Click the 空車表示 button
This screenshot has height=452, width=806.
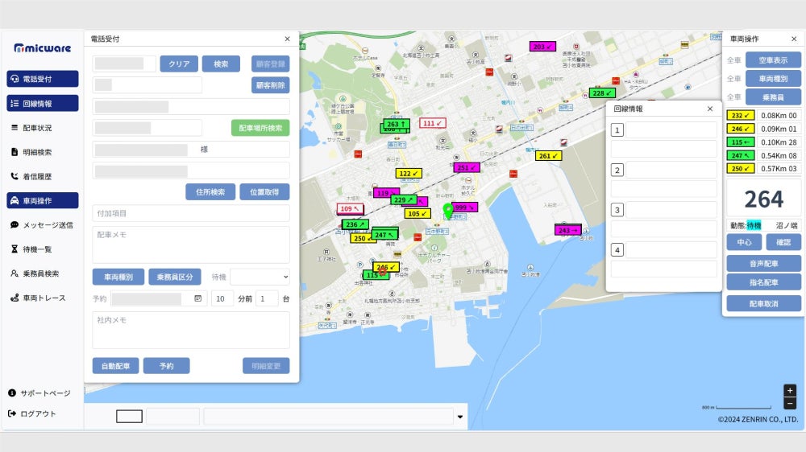[x=773, y=60]
